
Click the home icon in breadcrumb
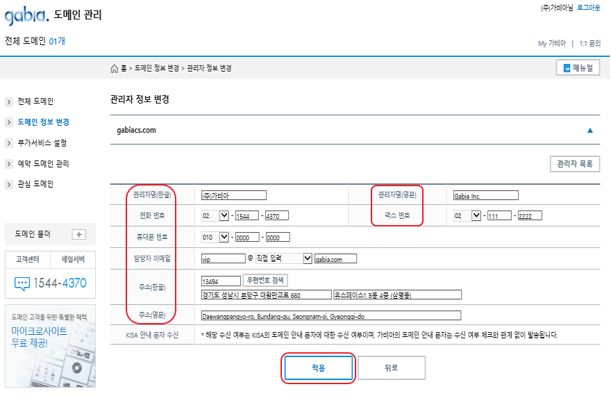coord(114,69)
